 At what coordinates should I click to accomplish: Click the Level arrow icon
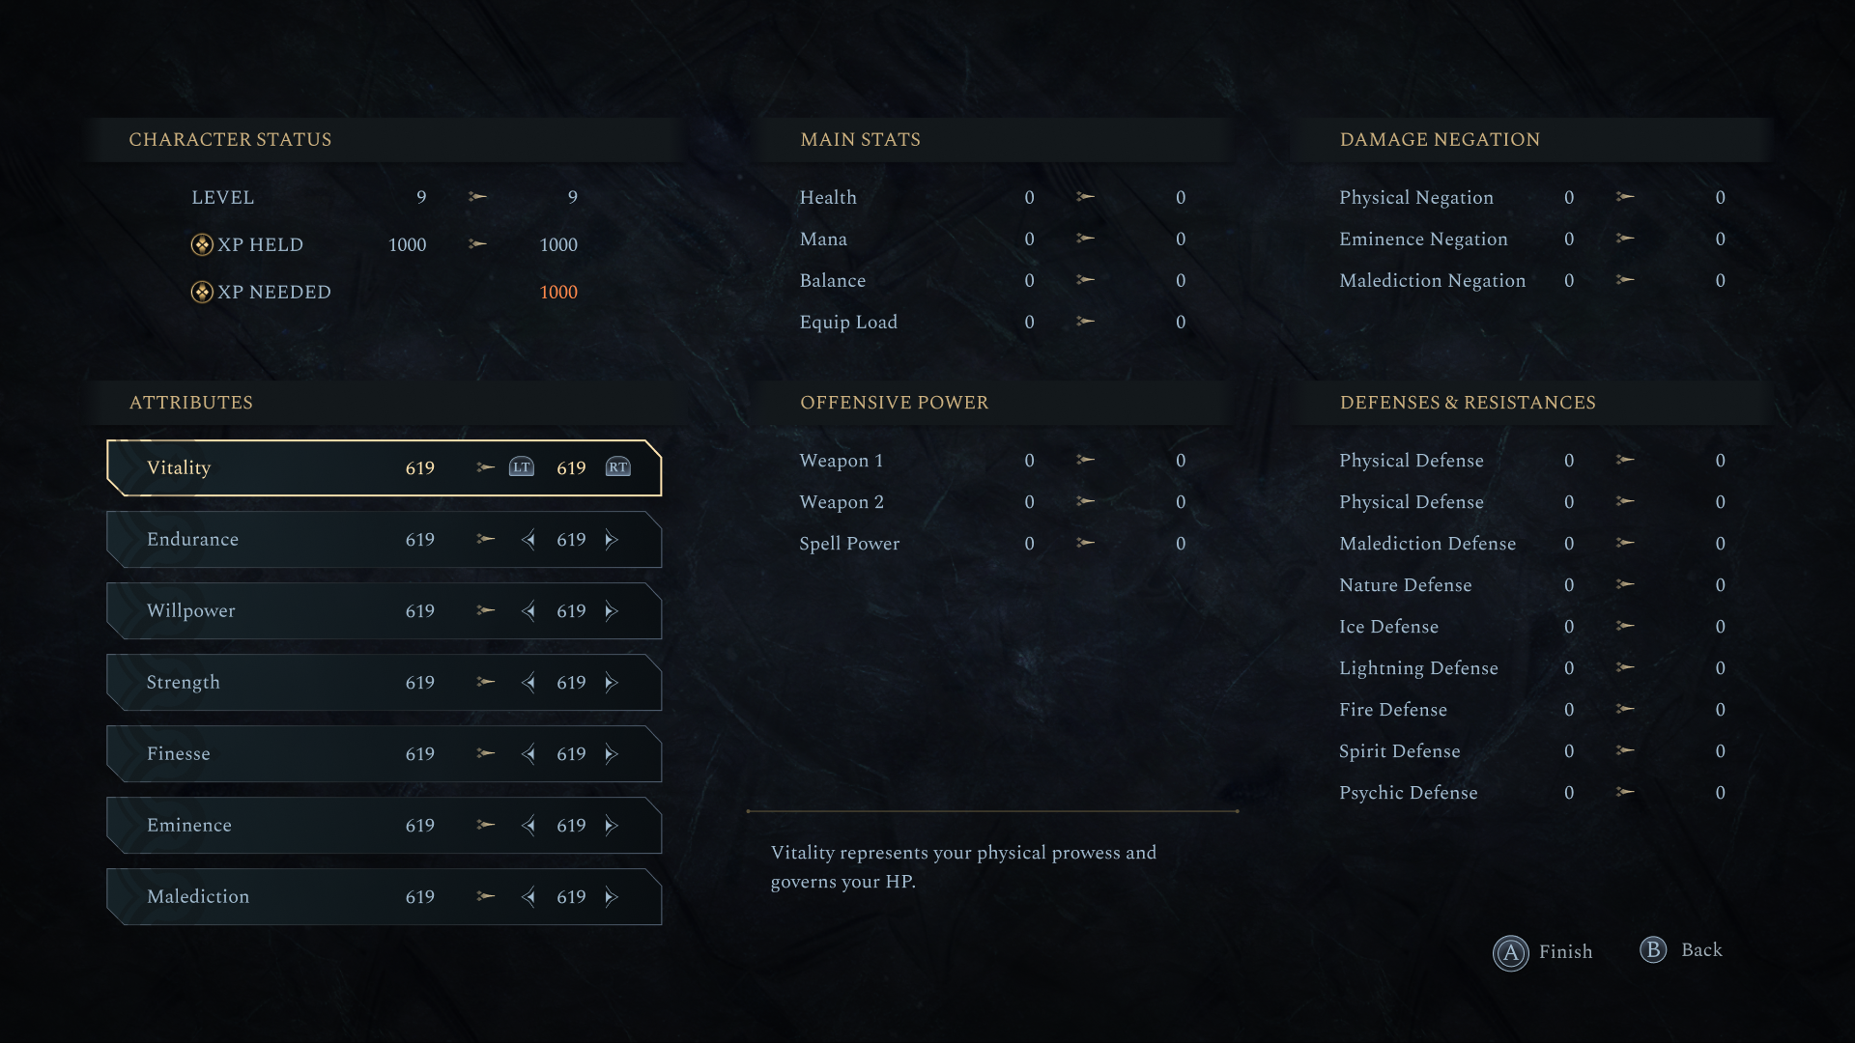[x=477, y=197]
